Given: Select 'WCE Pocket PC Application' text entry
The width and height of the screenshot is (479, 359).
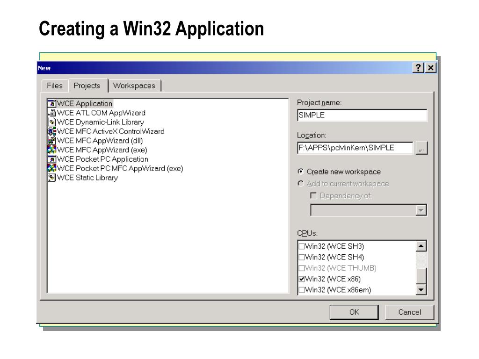Looking at the screenshot, I should click(102, 159).
